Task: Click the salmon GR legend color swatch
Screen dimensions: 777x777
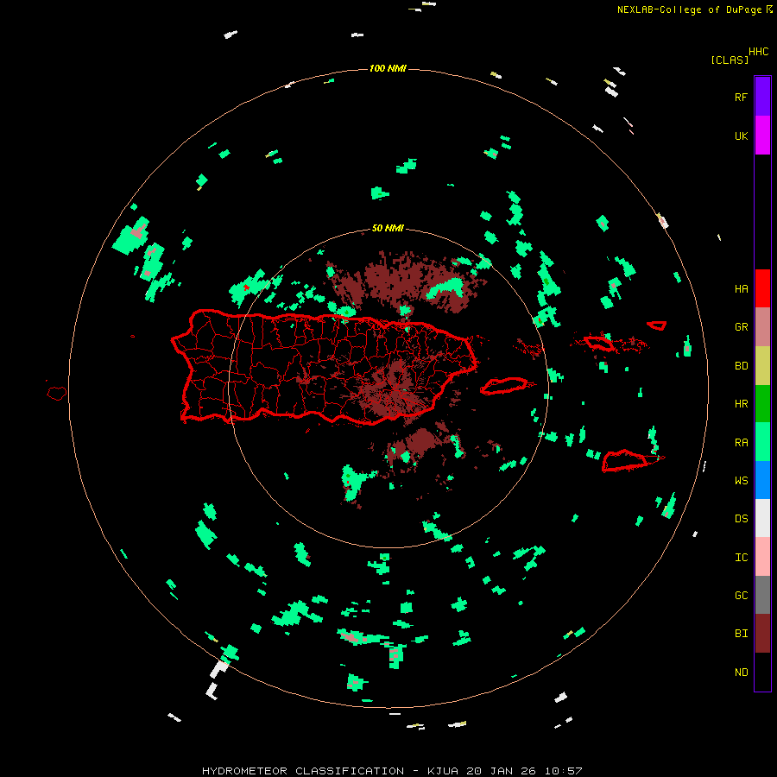Action: tap(762, 327)
